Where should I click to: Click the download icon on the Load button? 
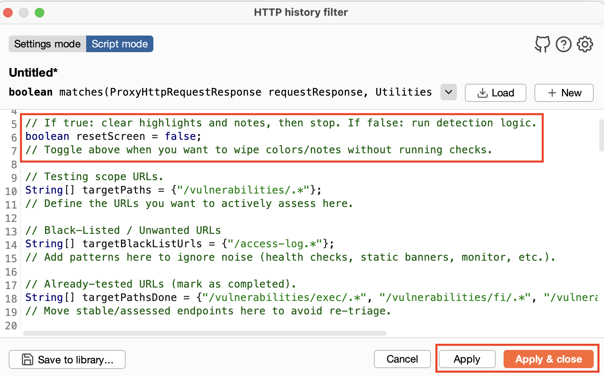[x=482, y=93]
